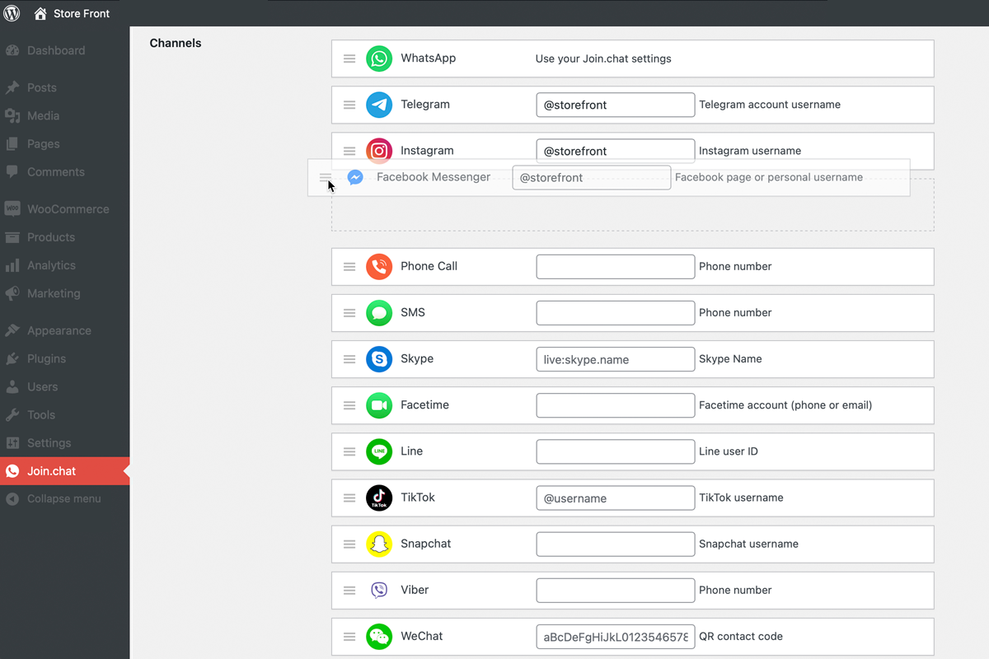The image size is (989, 659).
Task: Focus the SMS phone number field
Action: point(616,312)
